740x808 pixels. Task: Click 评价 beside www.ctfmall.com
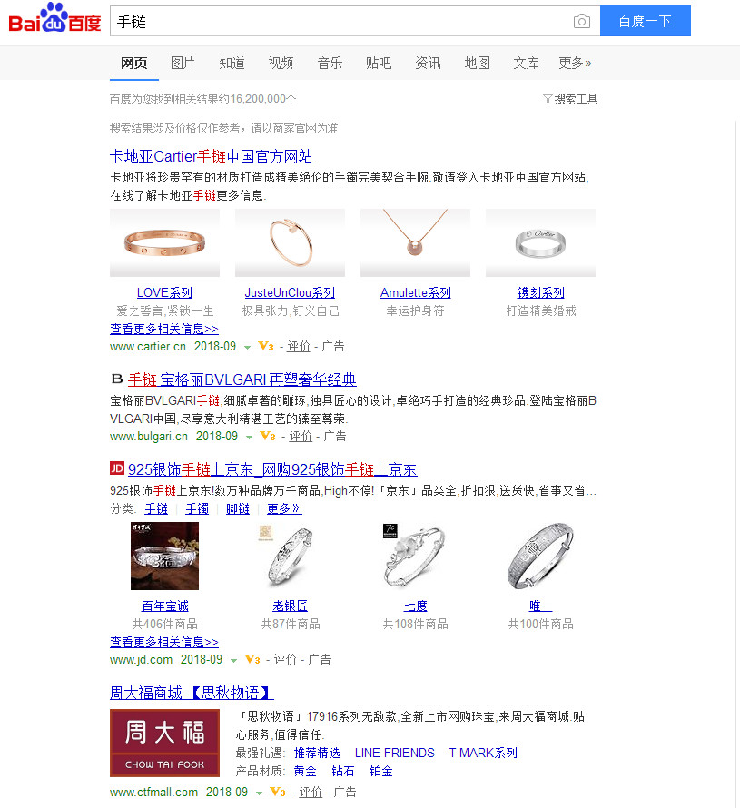311,792
